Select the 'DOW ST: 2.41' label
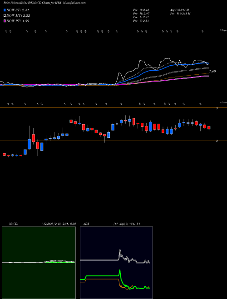Screen dimensions: 227x299 tap(18, 10)
